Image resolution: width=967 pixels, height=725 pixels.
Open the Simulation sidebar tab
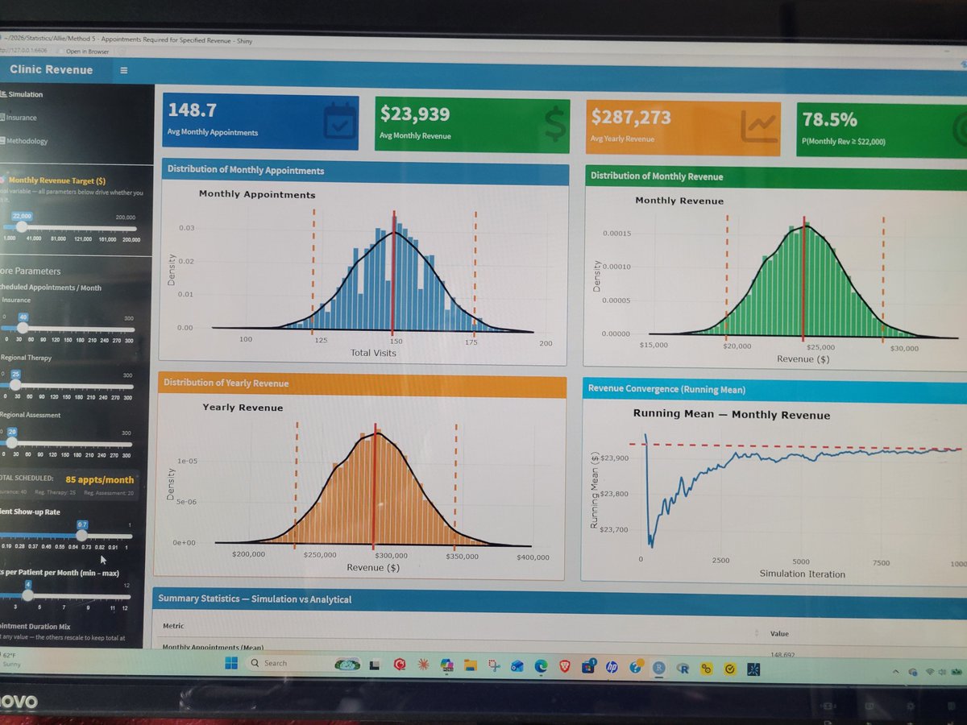[x=23, y=94]
